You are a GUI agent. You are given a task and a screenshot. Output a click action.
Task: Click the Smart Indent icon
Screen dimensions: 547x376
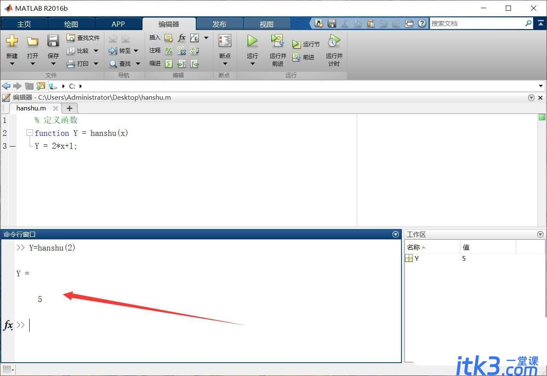pos(169,64)
